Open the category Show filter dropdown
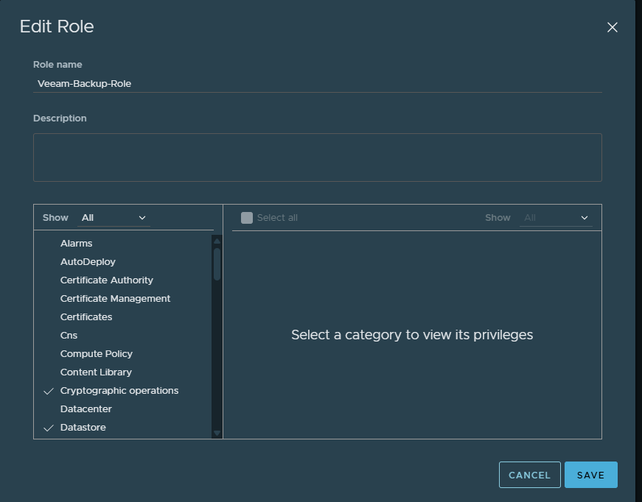 tap(114, 218)
